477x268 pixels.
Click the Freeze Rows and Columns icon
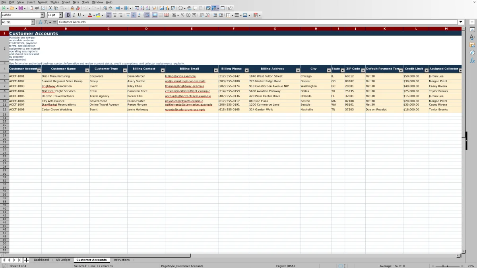[214, 8]
